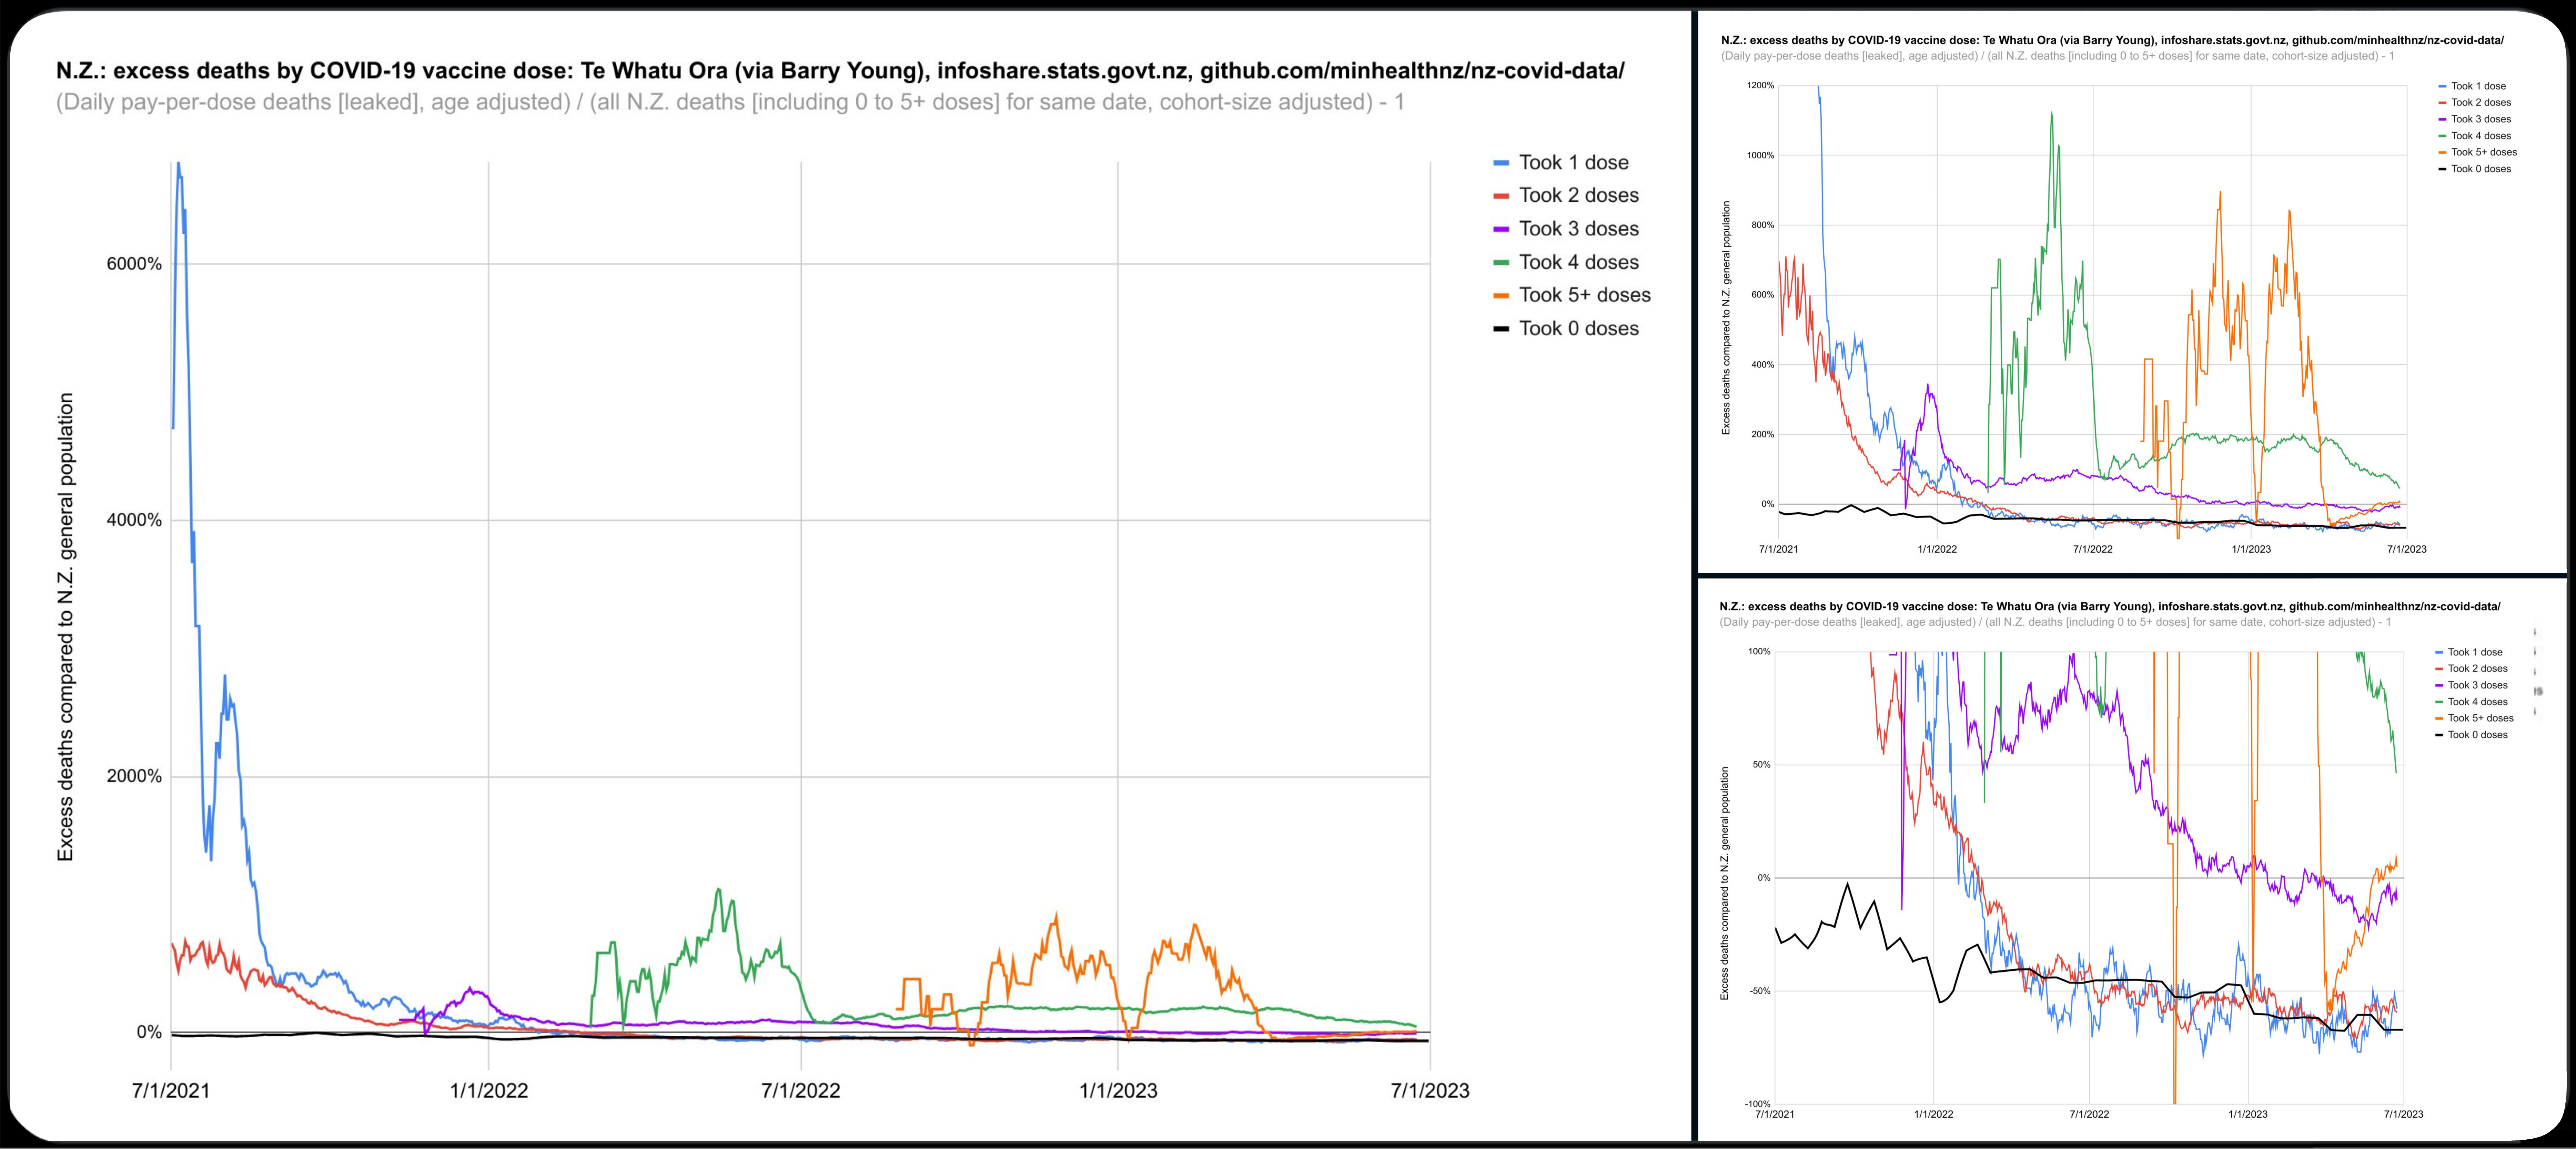Click the large chart's bold title text

[840, 71]
